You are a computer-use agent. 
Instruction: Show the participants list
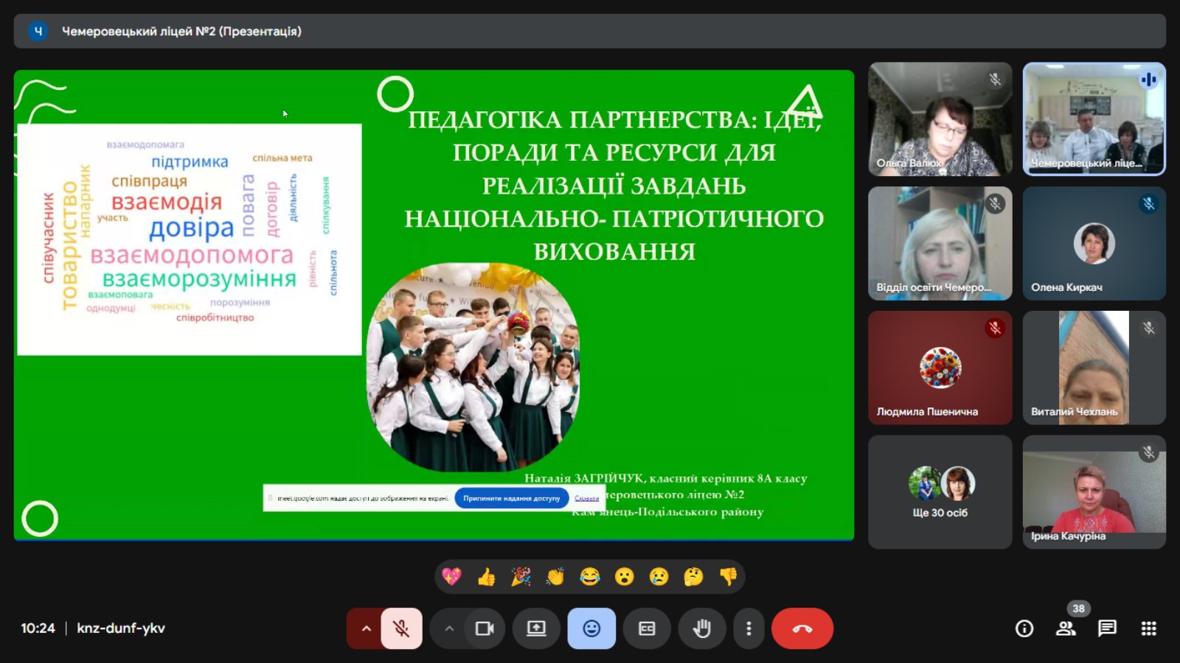coord(1066,628)
